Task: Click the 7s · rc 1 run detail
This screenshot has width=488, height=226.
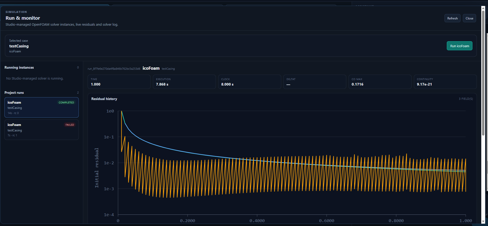Action: coord(12,135)
